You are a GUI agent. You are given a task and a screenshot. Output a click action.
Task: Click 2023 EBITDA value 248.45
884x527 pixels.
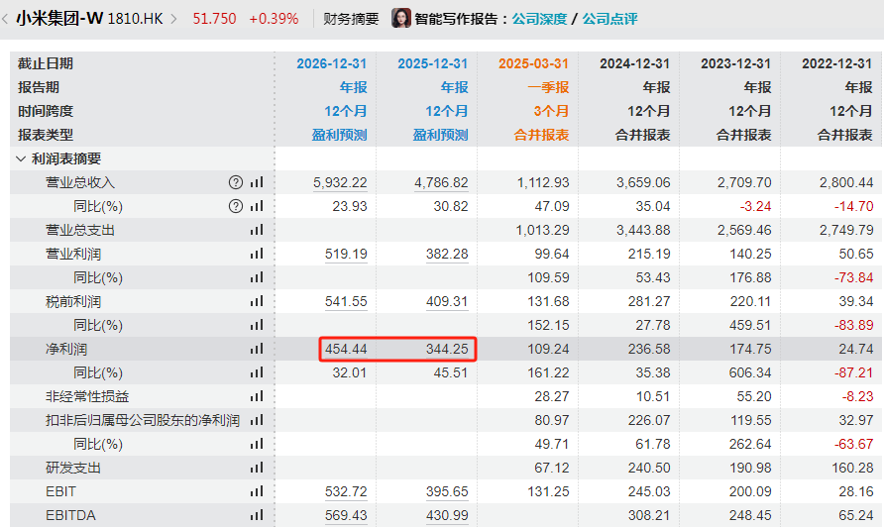tap(750, 515)
